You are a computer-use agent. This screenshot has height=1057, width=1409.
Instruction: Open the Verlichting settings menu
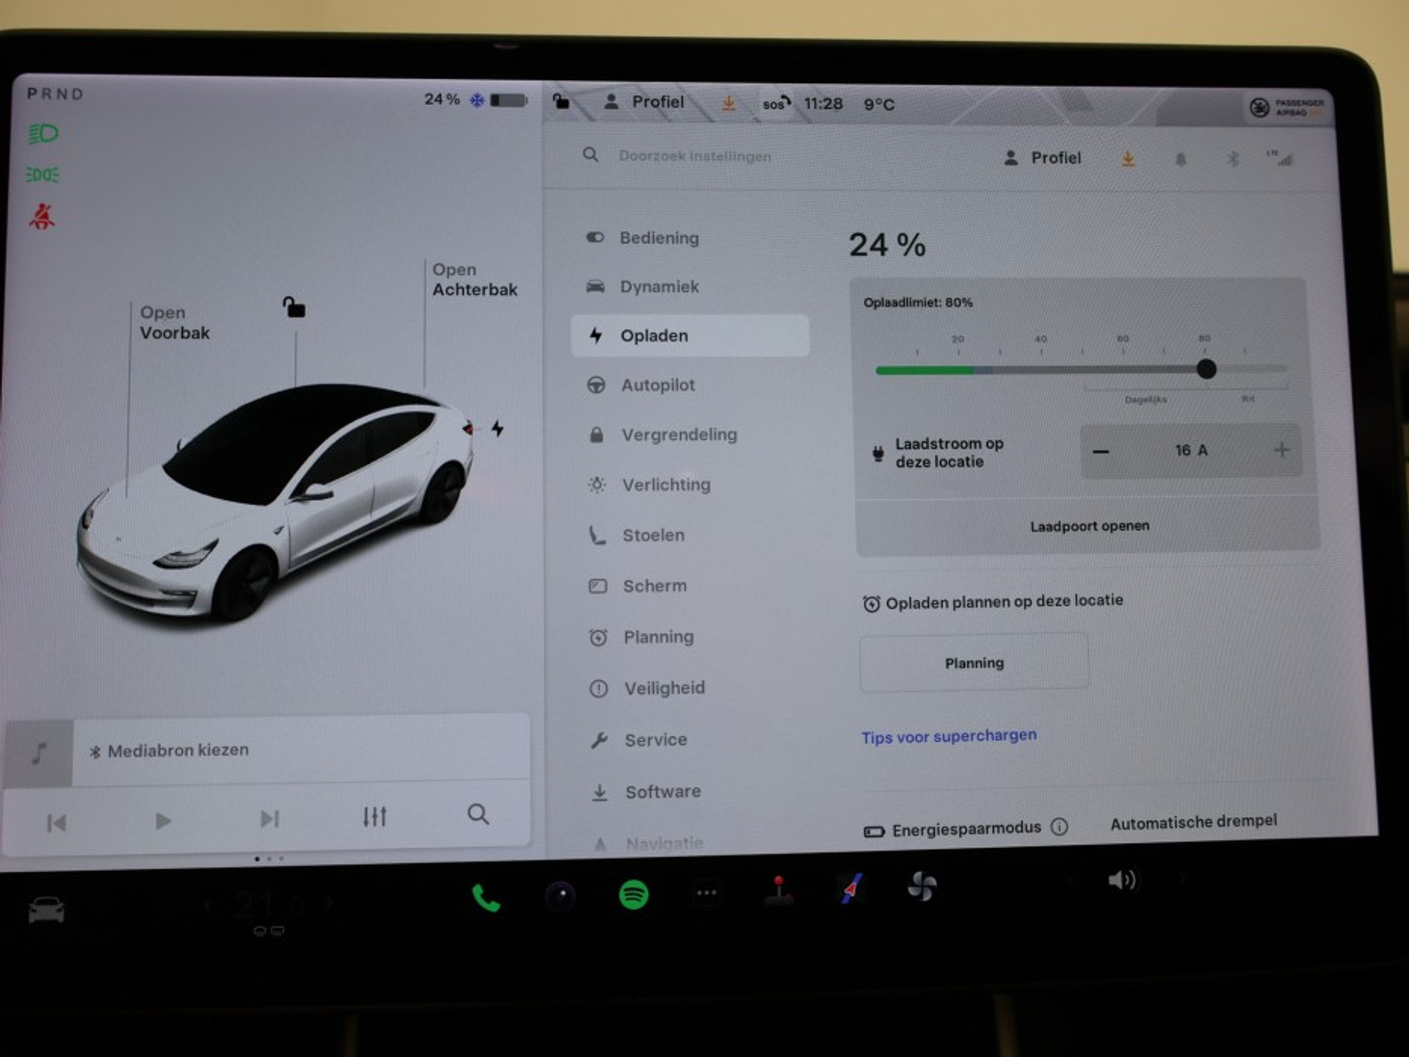(666, 484)
